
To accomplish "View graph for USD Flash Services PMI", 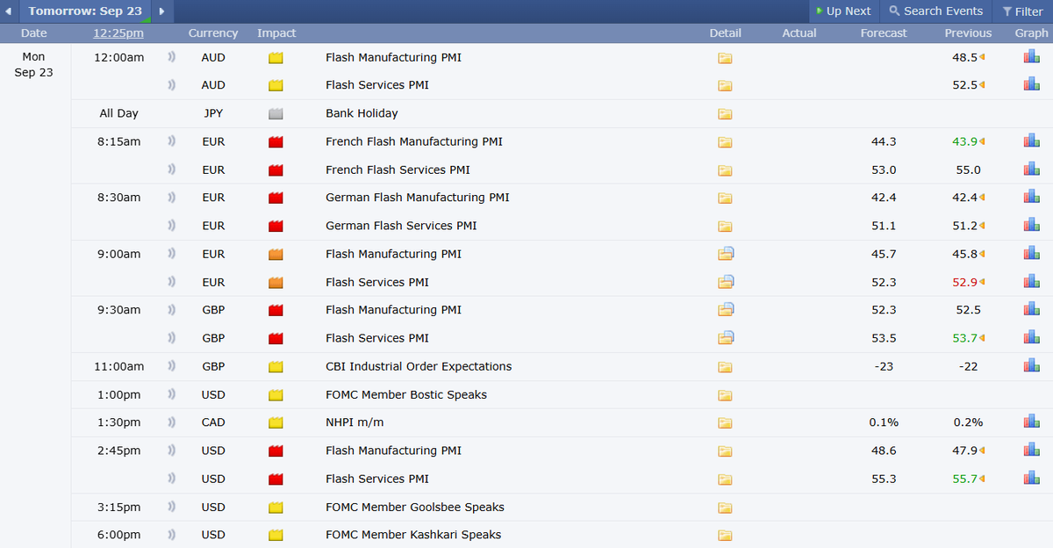I will (x=1030, y=479).
